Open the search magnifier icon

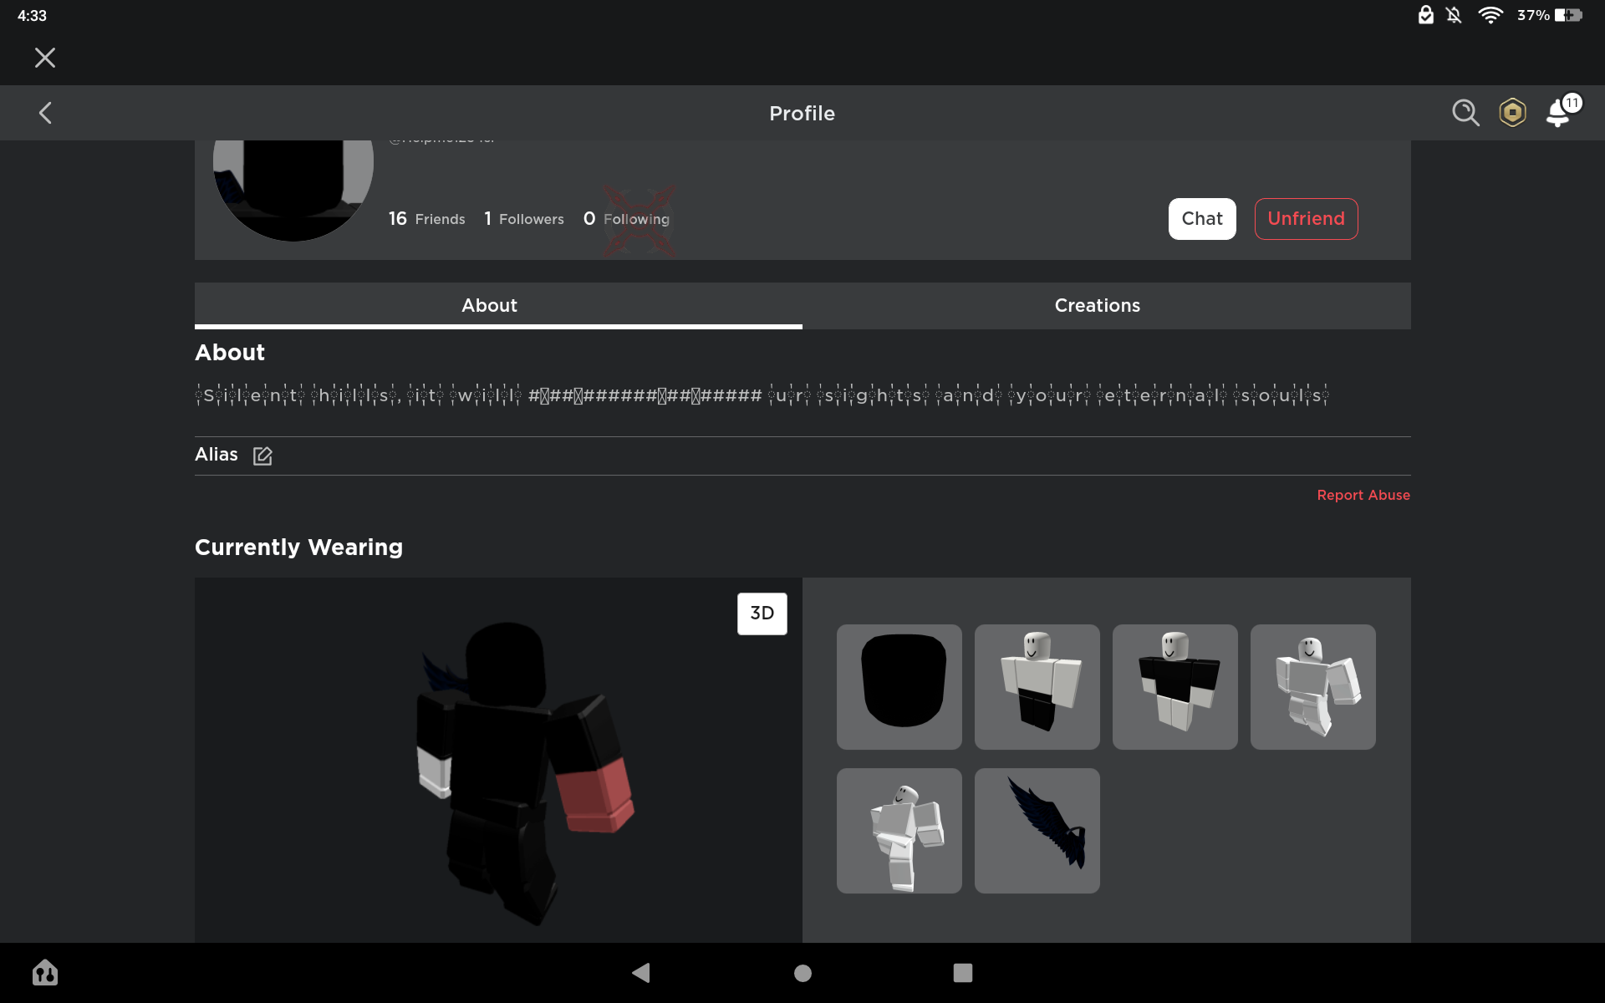pos(1465,113)
